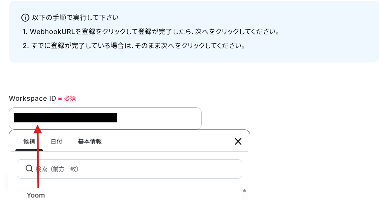
Task: Click the magnifier icon in the search box
Action: [29, 169]
